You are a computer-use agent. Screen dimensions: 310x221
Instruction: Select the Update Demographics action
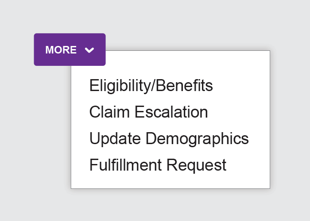(169, 139)
